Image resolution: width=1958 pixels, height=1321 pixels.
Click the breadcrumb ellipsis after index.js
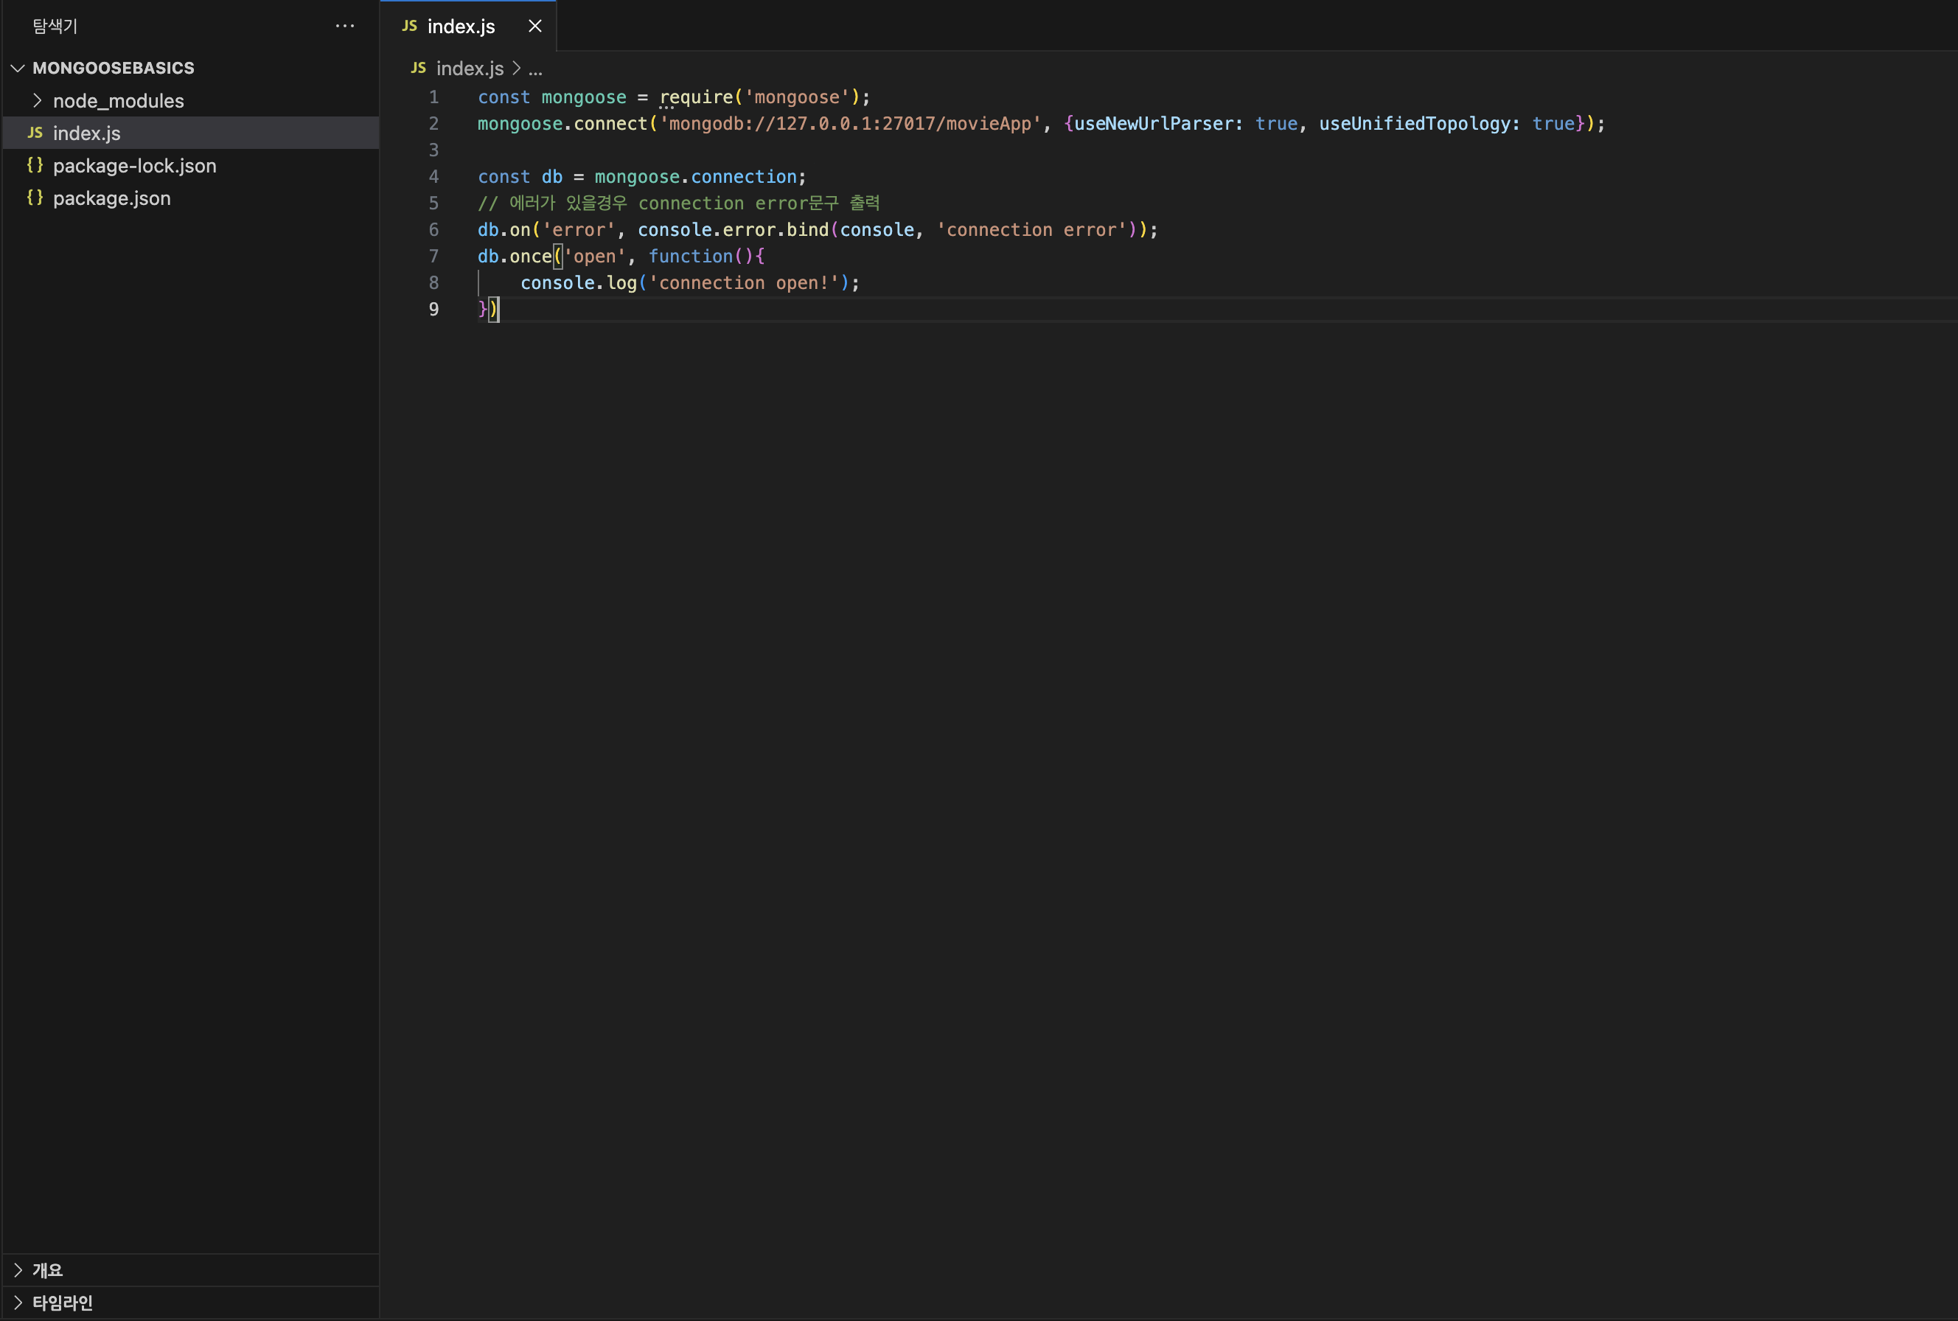tap(535, 69)
